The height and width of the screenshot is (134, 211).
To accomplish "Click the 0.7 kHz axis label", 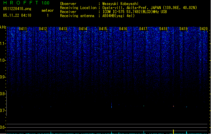I will click(x=3, y=111).
